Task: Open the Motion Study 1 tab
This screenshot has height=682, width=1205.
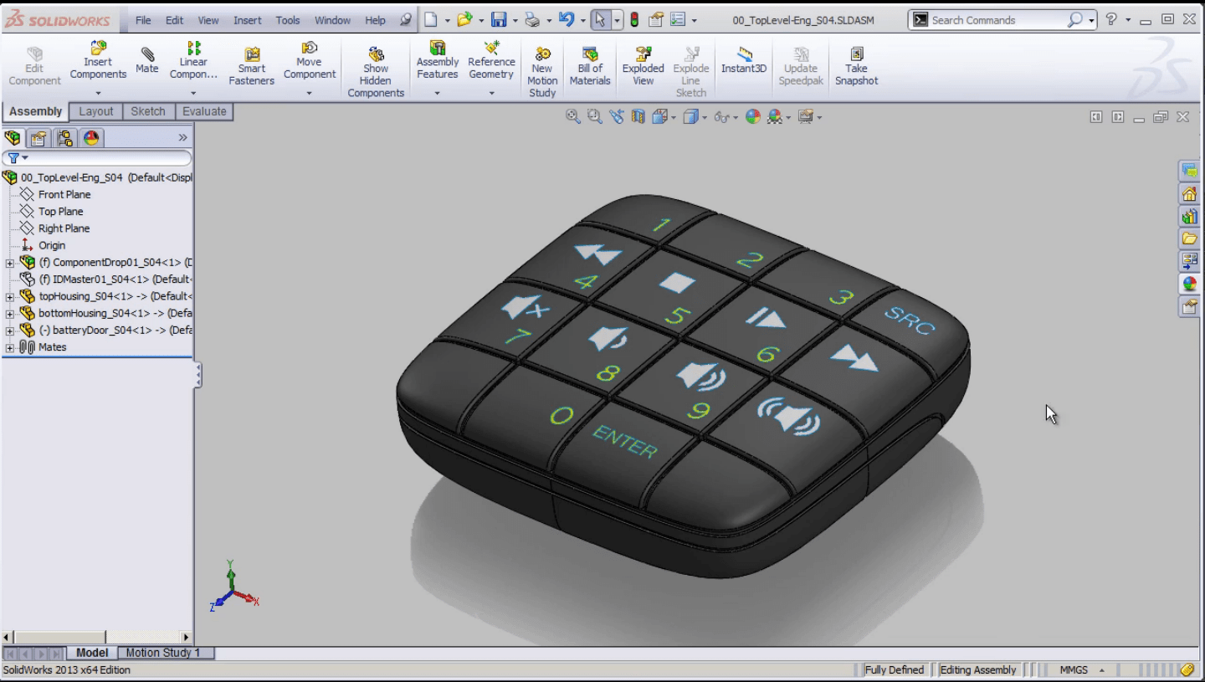Action: pos(163,653)
